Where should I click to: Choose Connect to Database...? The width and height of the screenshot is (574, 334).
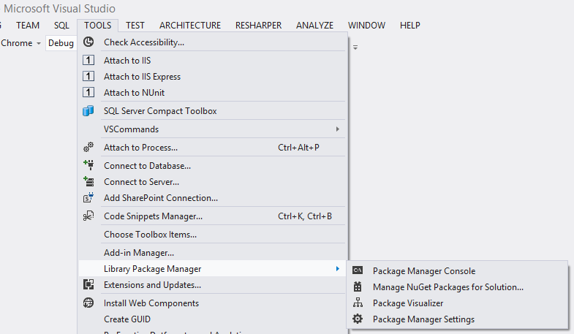point(213,166)
